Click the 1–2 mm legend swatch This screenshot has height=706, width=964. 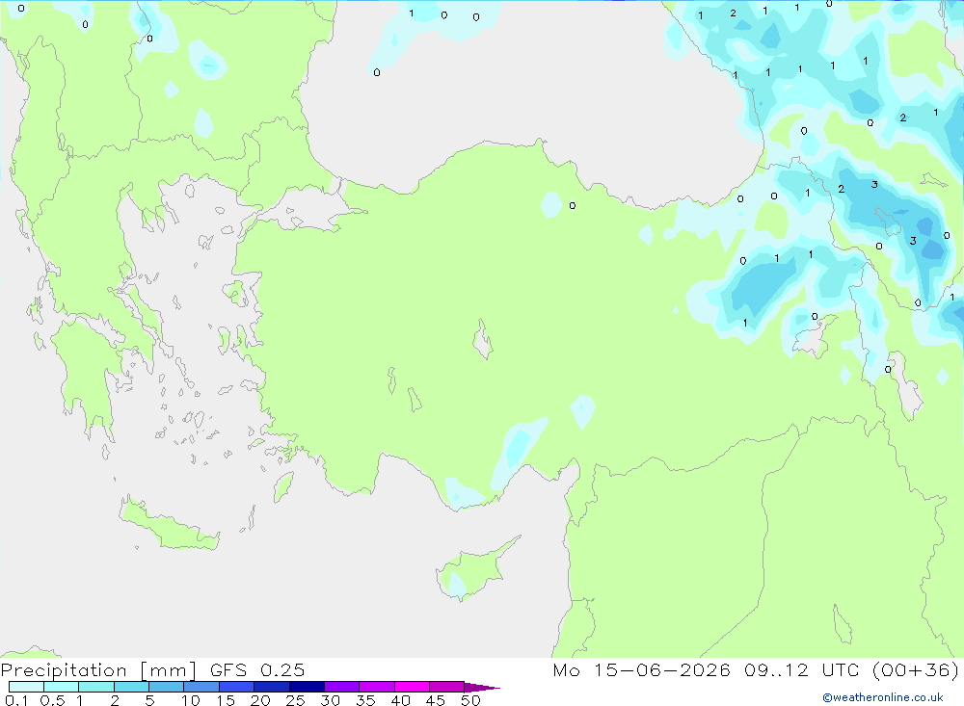point(95,687)
